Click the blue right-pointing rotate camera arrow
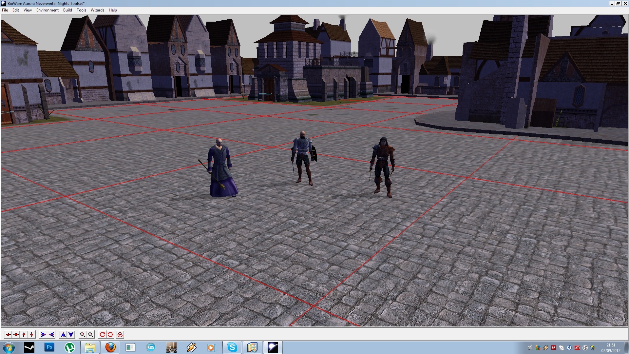This screenshot has width=629, height=354. click(43, 335)
